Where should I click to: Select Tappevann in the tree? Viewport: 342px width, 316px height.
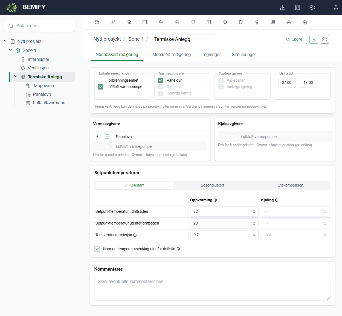(44, 85)
